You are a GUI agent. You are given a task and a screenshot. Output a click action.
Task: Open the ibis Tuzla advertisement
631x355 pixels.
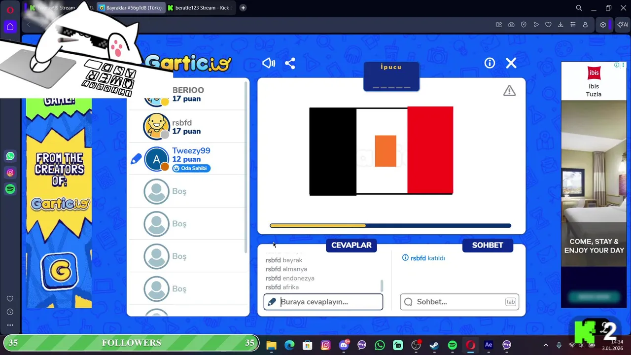click(594, 185)
